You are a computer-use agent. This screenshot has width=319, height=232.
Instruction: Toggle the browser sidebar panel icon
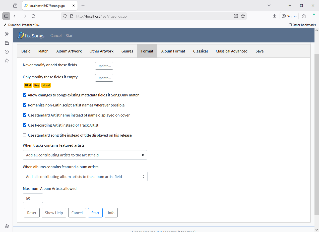[x=6, y=16]
